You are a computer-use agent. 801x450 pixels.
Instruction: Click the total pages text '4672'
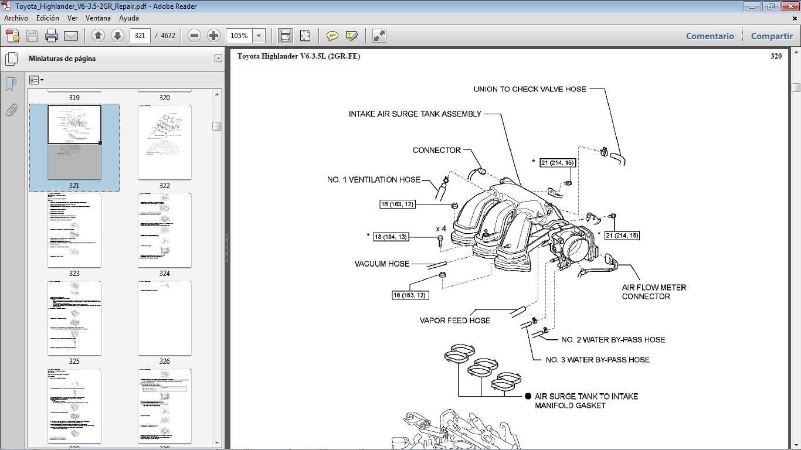click(x=168, y=36)
